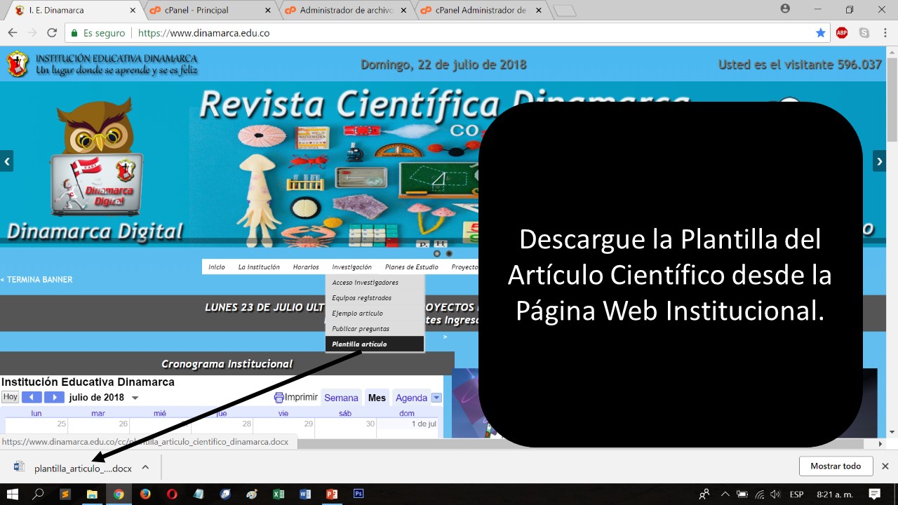898x505 pixels.
Task: Open Windows taskbar search
Action: pos(39,494)
